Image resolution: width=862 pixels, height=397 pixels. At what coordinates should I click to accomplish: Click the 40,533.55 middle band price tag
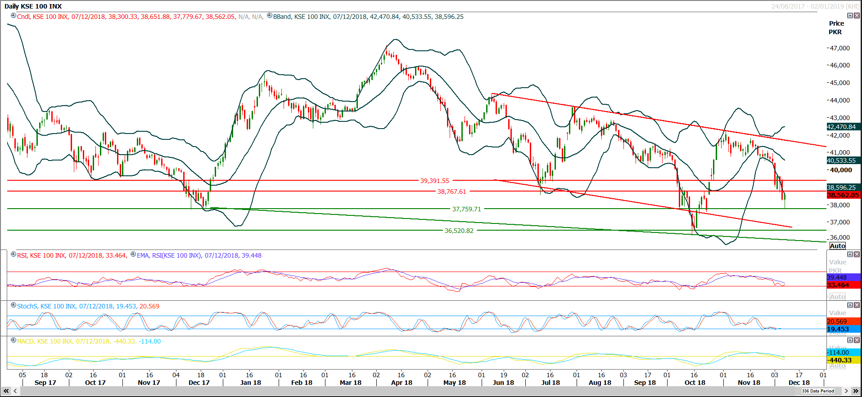[844, 161]
